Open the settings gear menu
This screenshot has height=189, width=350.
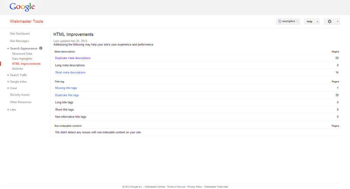click(329, 21)
